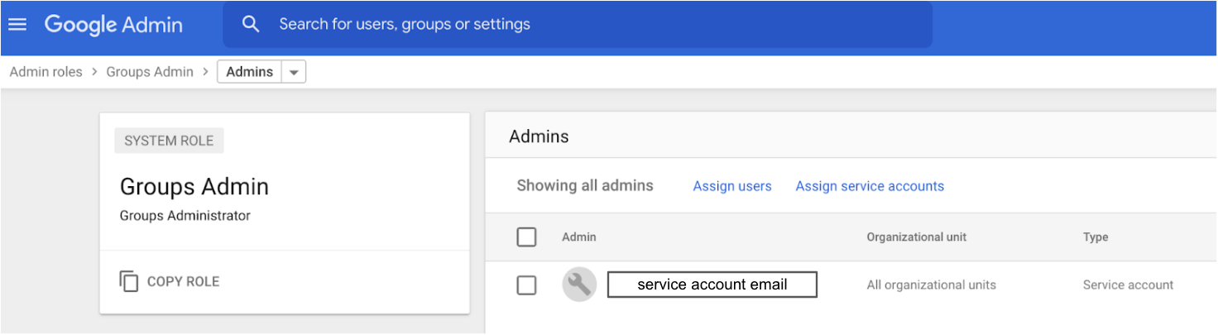
Task: Click the service account wrench avatar
Action: [579, 285]
